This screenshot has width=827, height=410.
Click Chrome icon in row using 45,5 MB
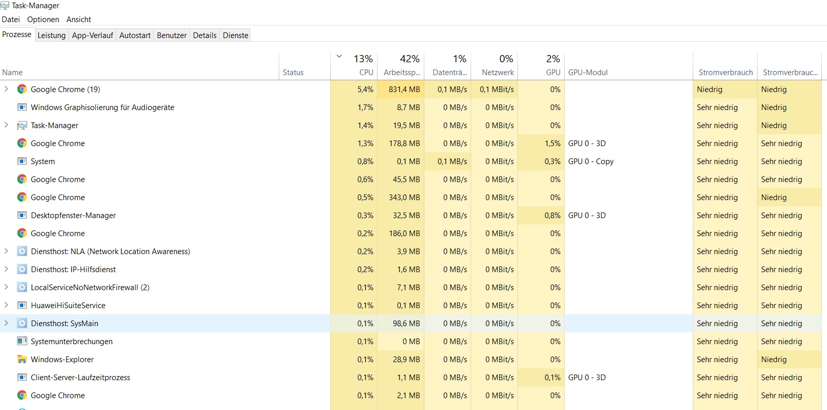(22, 179)
